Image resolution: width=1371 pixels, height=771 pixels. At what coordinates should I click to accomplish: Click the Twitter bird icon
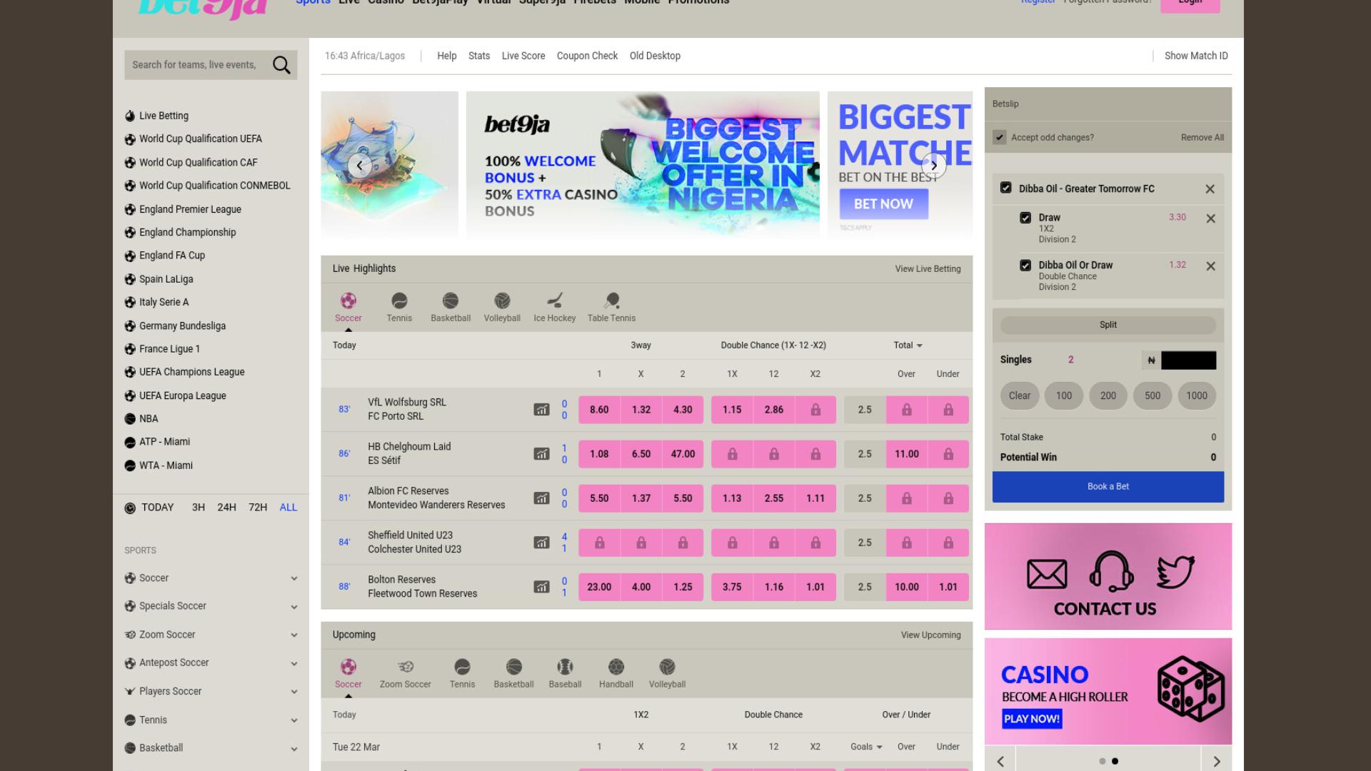pyautogui.click(x=1175, y=572)
